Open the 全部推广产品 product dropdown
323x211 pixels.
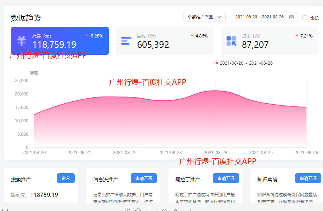204,17
